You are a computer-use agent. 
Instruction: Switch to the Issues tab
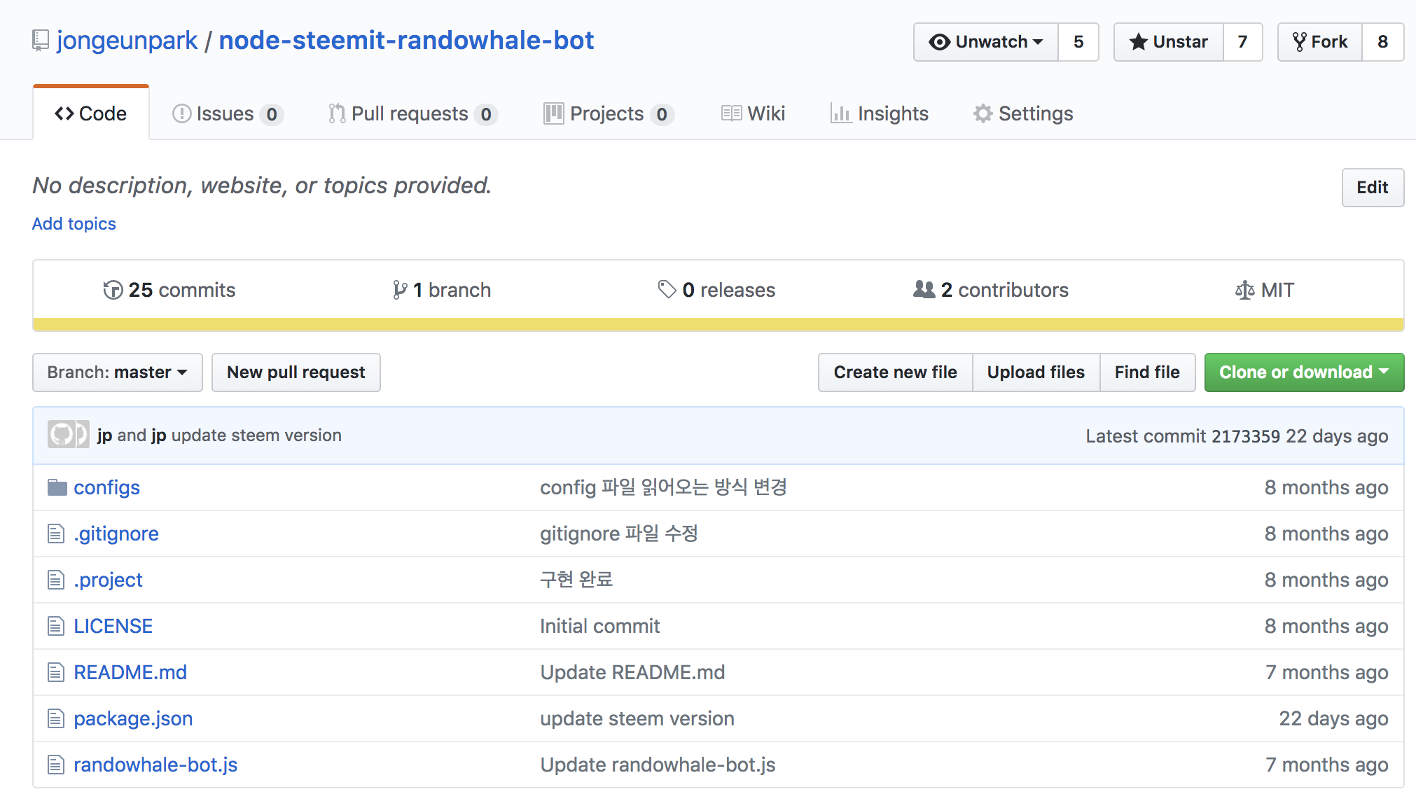228,113
